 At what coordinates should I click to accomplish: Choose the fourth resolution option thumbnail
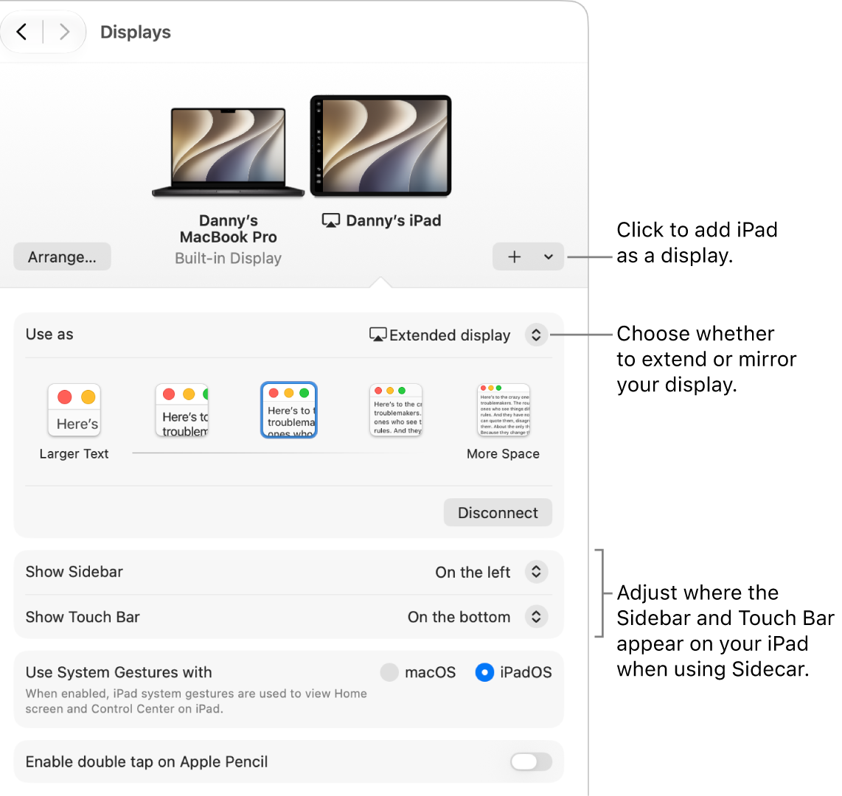pos(396,410)
